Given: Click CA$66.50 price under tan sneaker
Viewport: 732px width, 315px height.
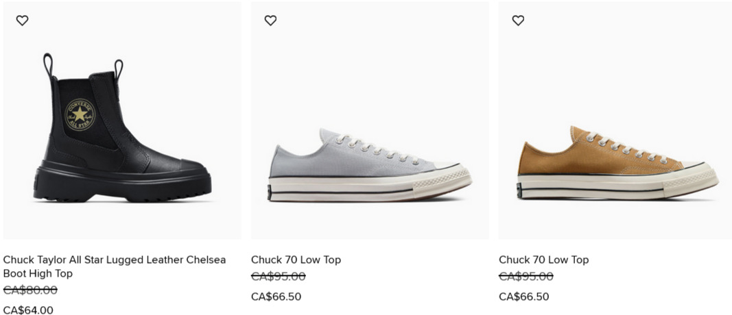Looking at the screenshot, I should pos(523,297).
